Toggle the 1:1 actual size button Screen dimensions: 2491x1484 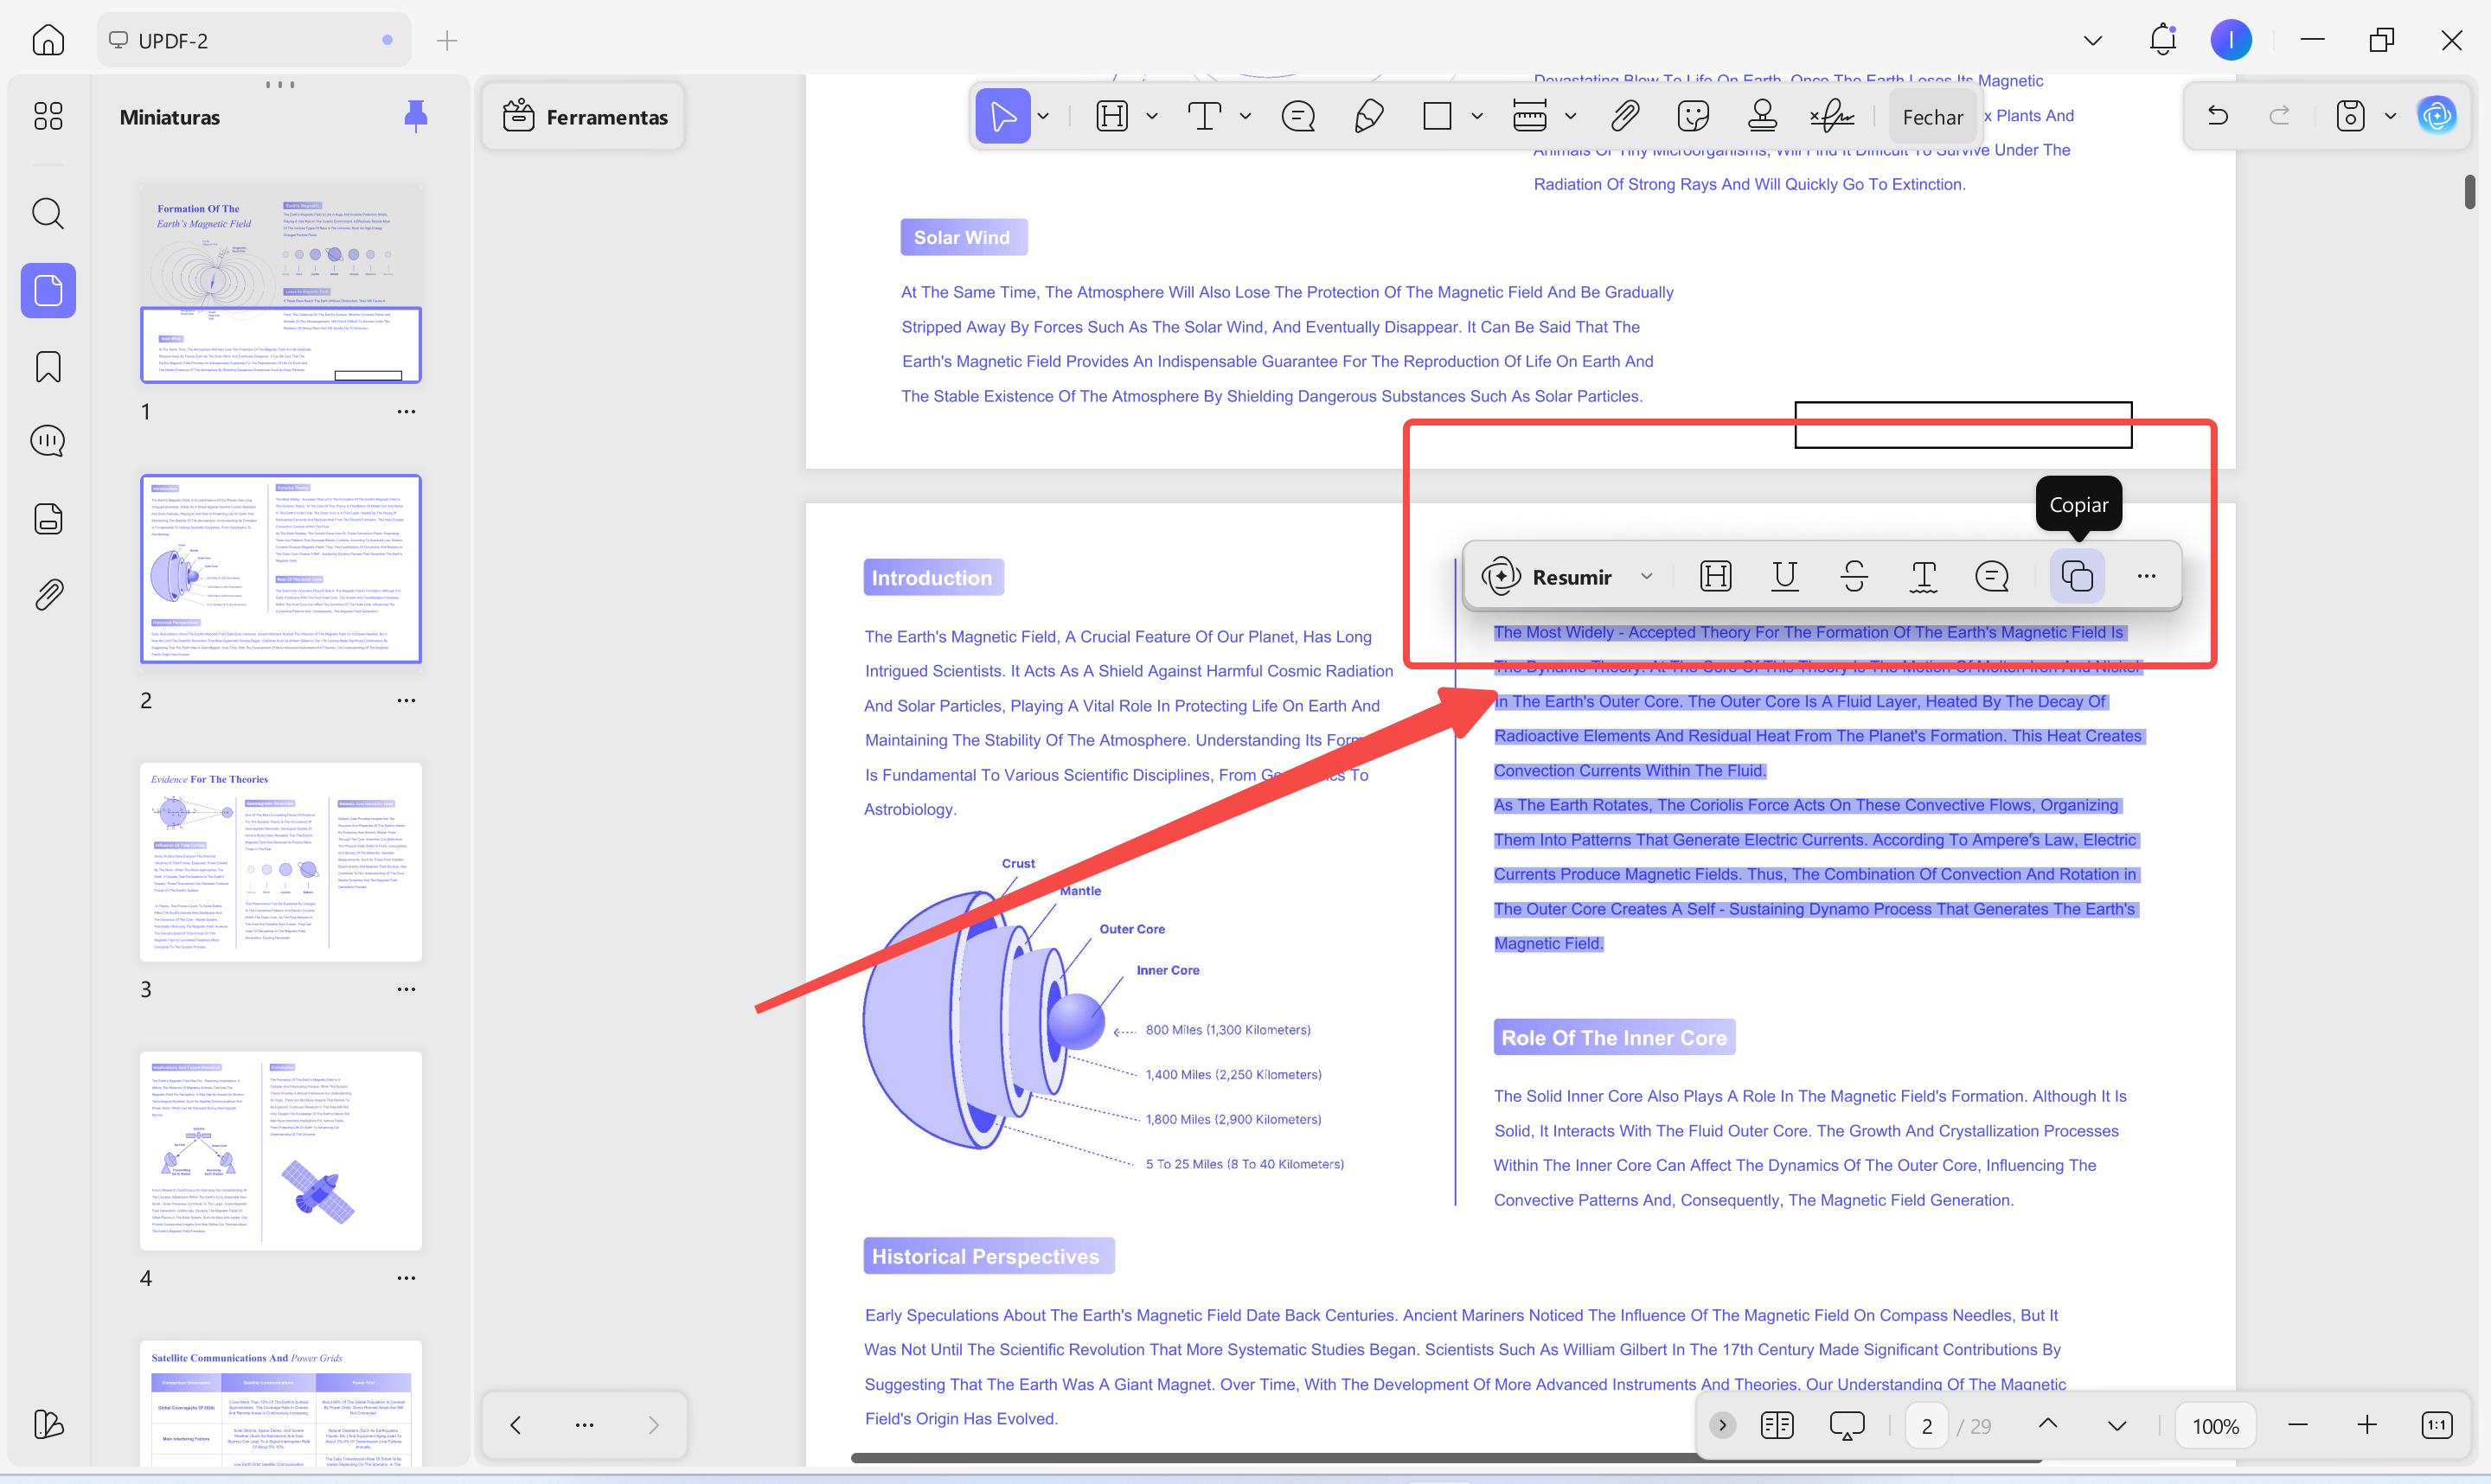point(2436,1425)
